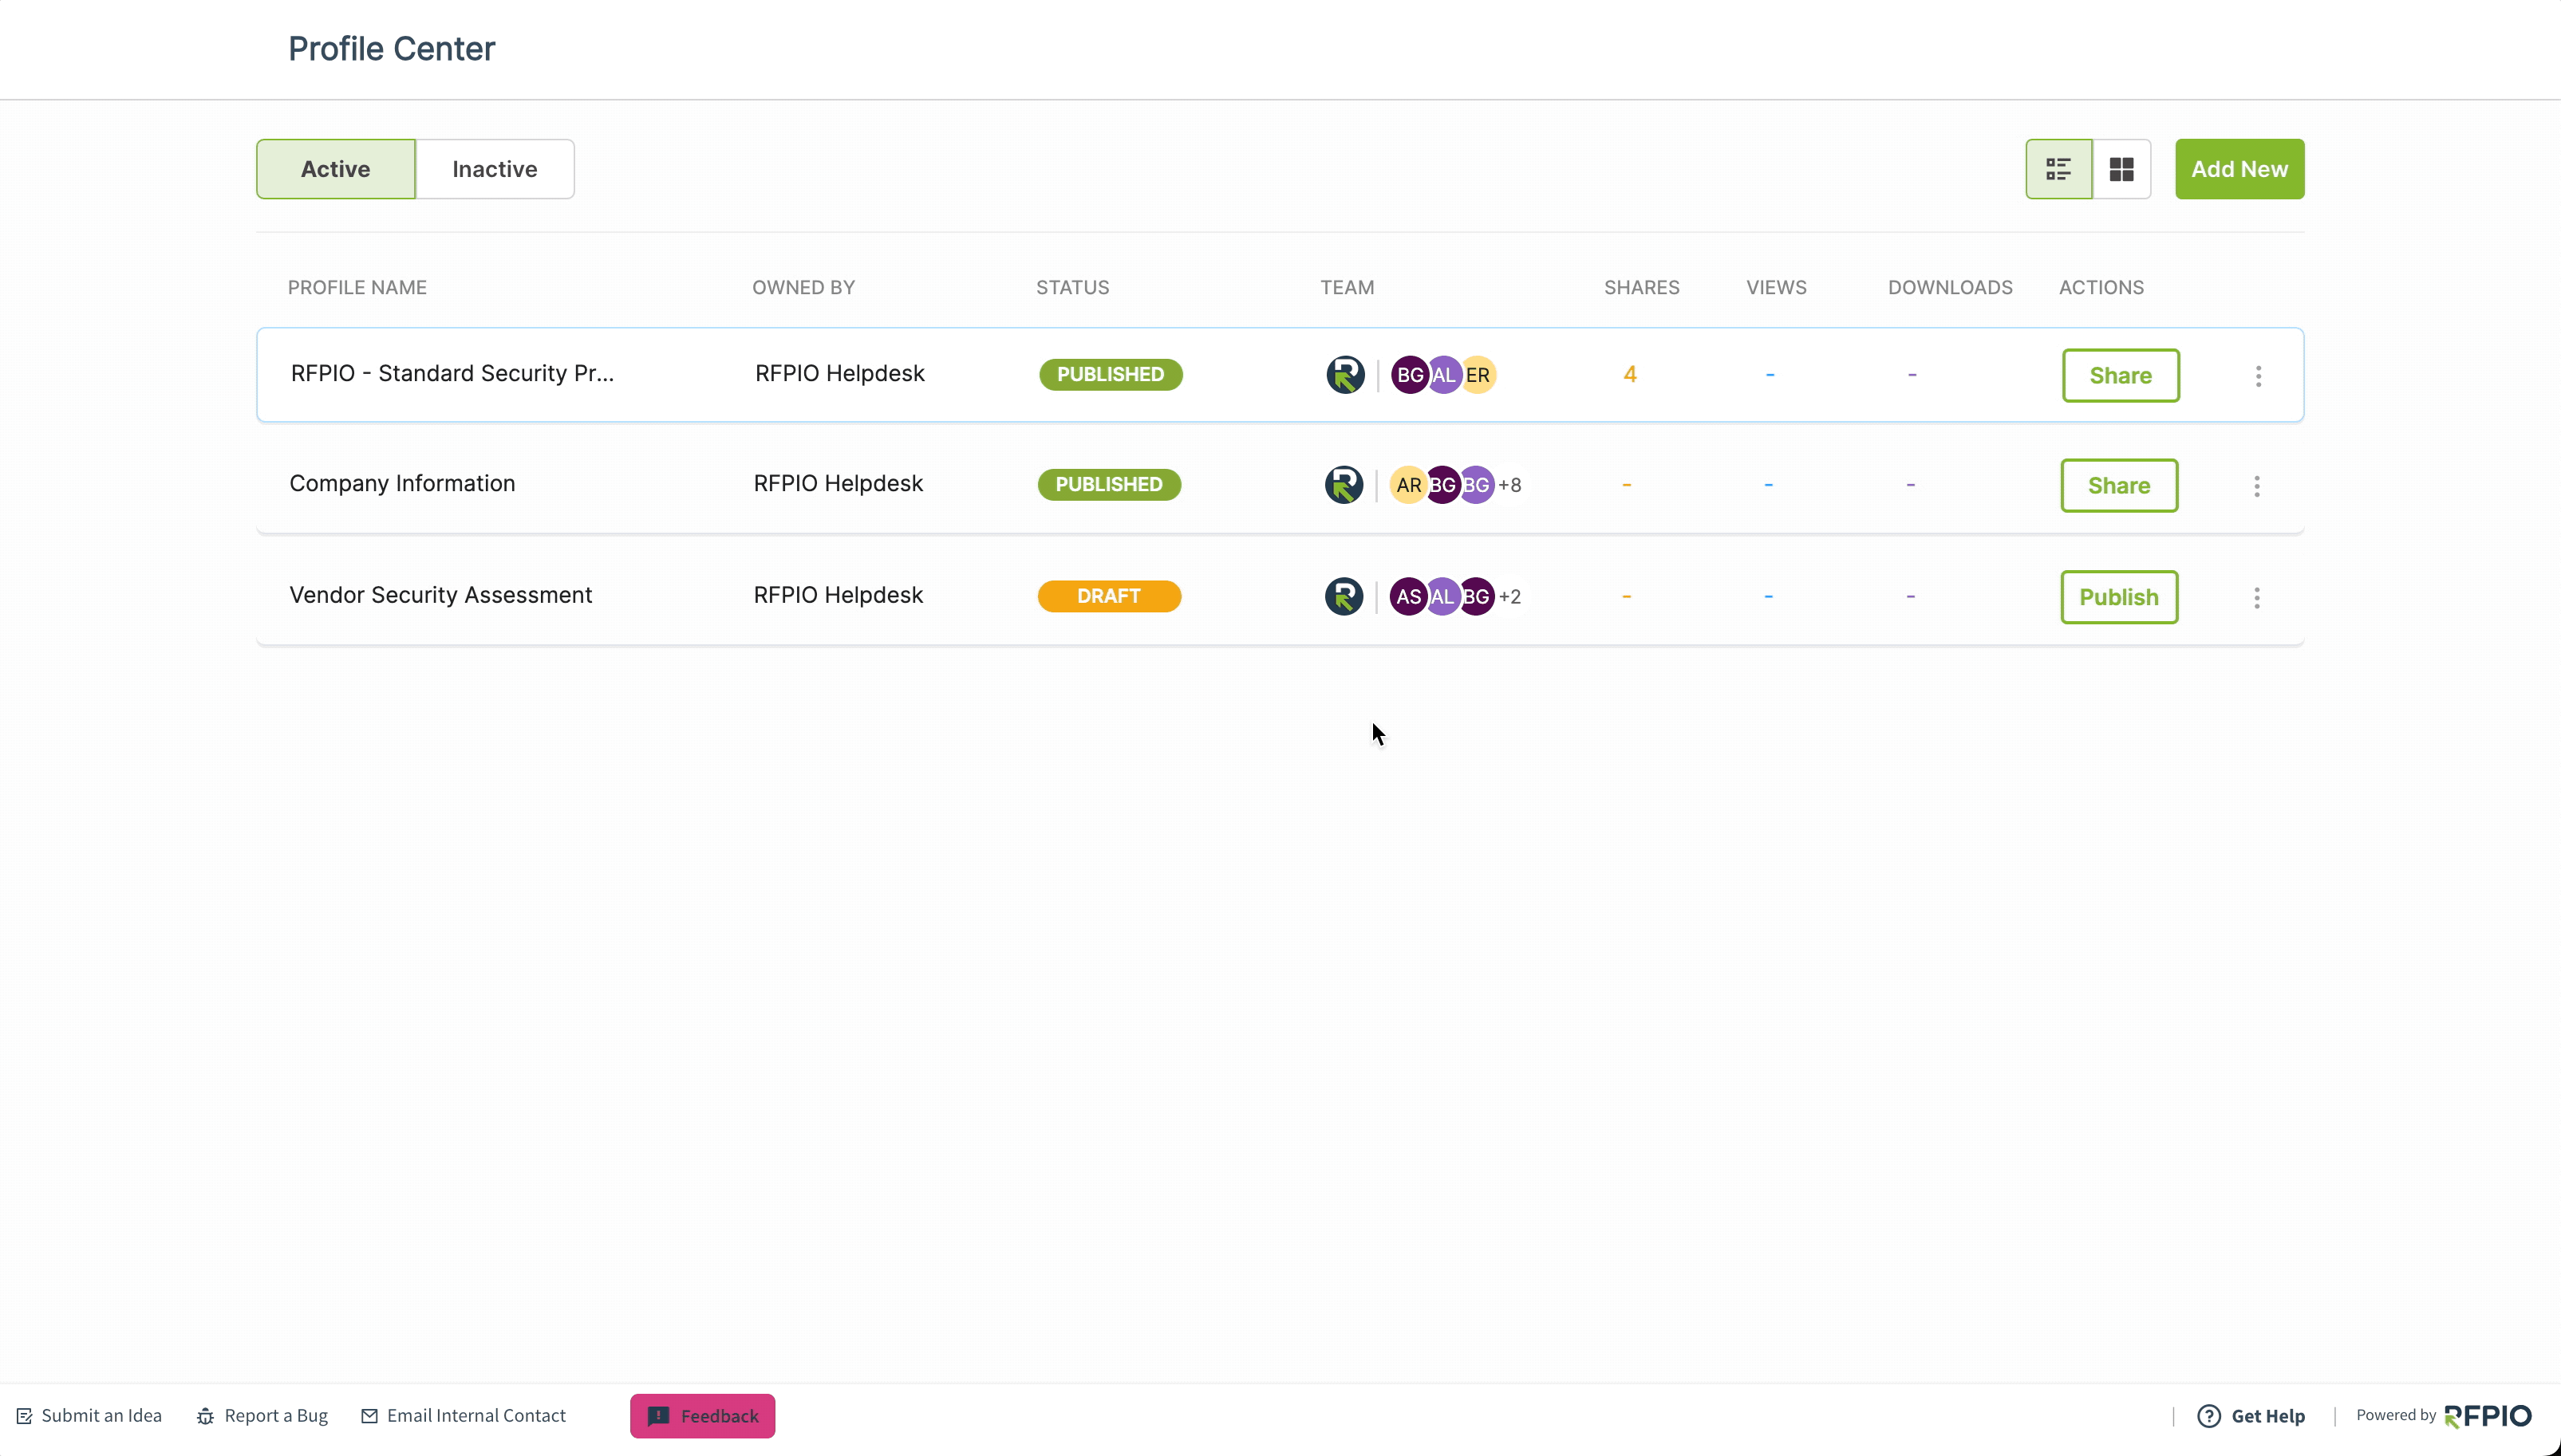Image resolution: width=2561 pixels, height=1456 pixels.
Task: Click the AR avatar in Company Information row
Action: [x=1407, y=485]
